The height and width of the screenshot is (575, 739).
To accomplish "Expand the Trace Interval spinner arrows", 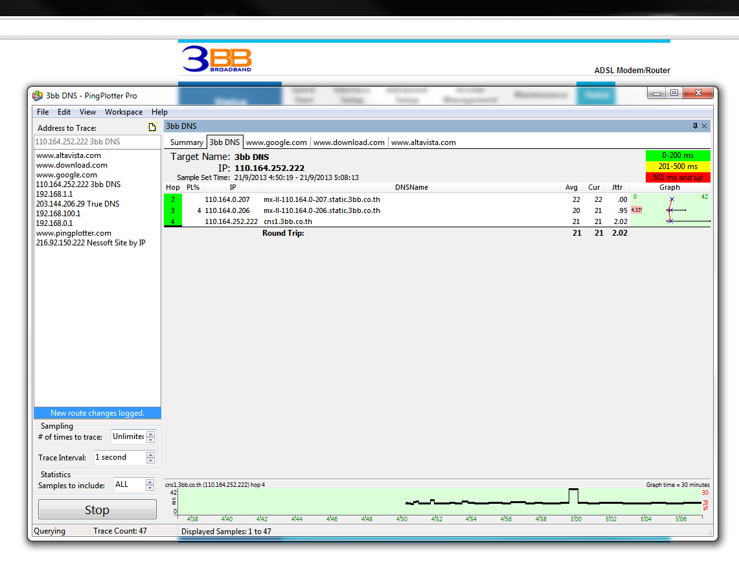I will [150, 458].
